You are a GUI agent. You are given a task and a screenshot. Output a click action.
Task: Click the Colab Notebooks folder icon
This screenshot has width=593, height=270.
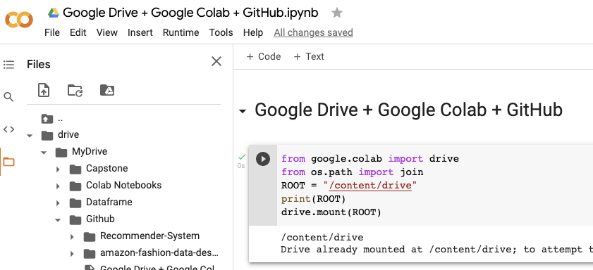click(x=75, y=186)
